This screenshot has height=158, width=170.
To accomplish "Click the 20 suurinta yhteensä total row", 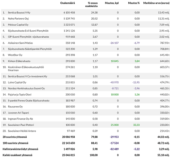I will [85, 137].
